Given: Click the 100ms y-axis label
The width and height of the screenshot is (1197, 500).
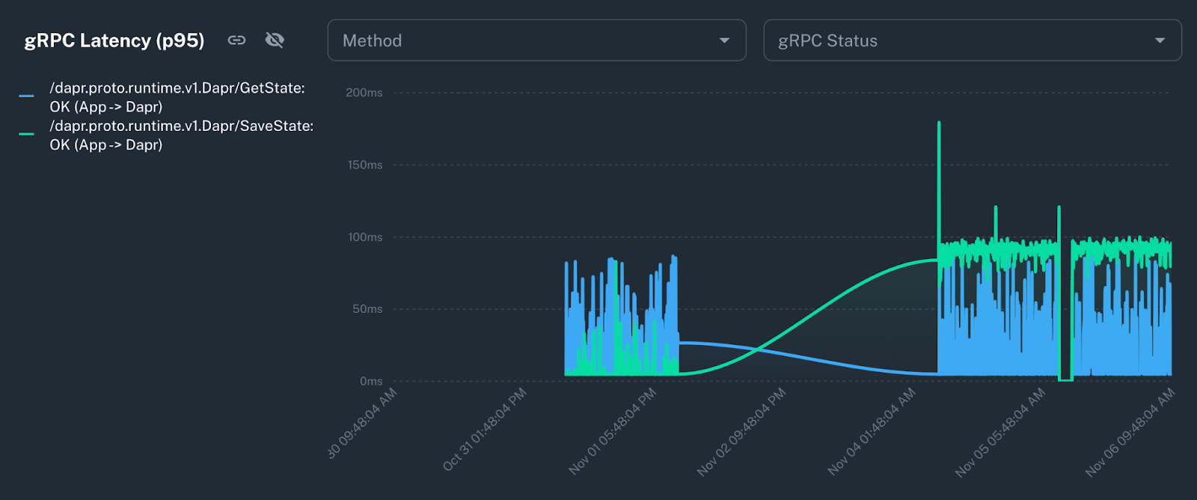Looking at the screenshot, I should tap(365, 237).
